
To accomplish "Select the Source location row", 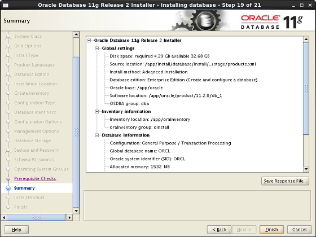I will tap(183, 64).
